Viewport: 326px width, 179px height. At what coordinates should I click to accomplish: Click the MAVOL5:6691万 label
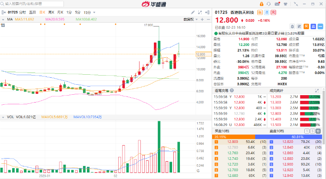[54, 117]
